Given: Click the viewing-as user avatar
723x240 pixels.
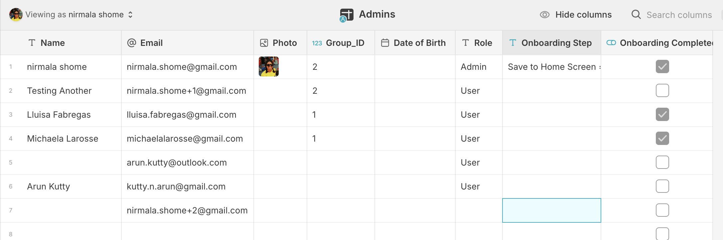Looking at the screenshot, I should click(16, 15).
